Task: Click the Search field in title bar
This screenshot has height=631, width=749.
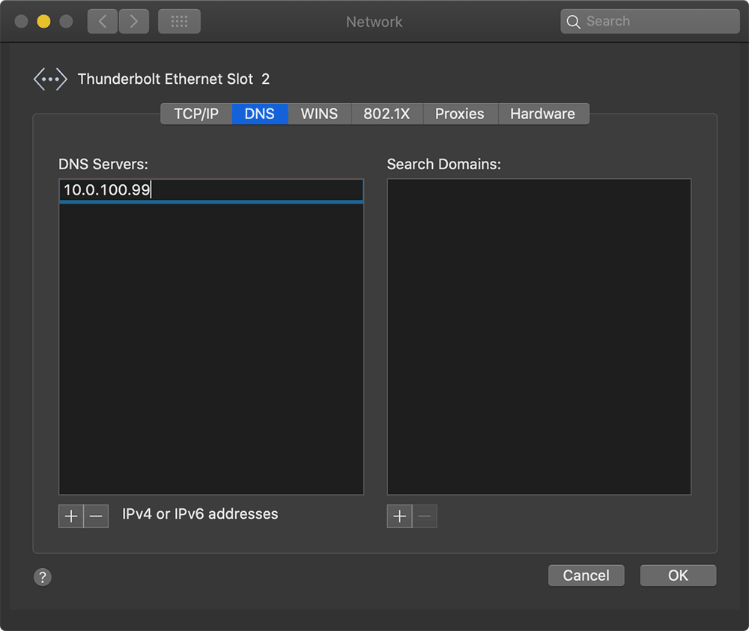Action: pos(650,22)
